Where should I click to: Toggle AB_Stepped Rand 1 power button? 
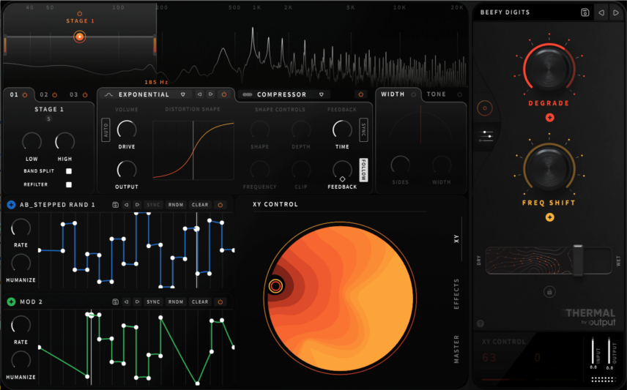pyautogui.click(x=220, y=205)
